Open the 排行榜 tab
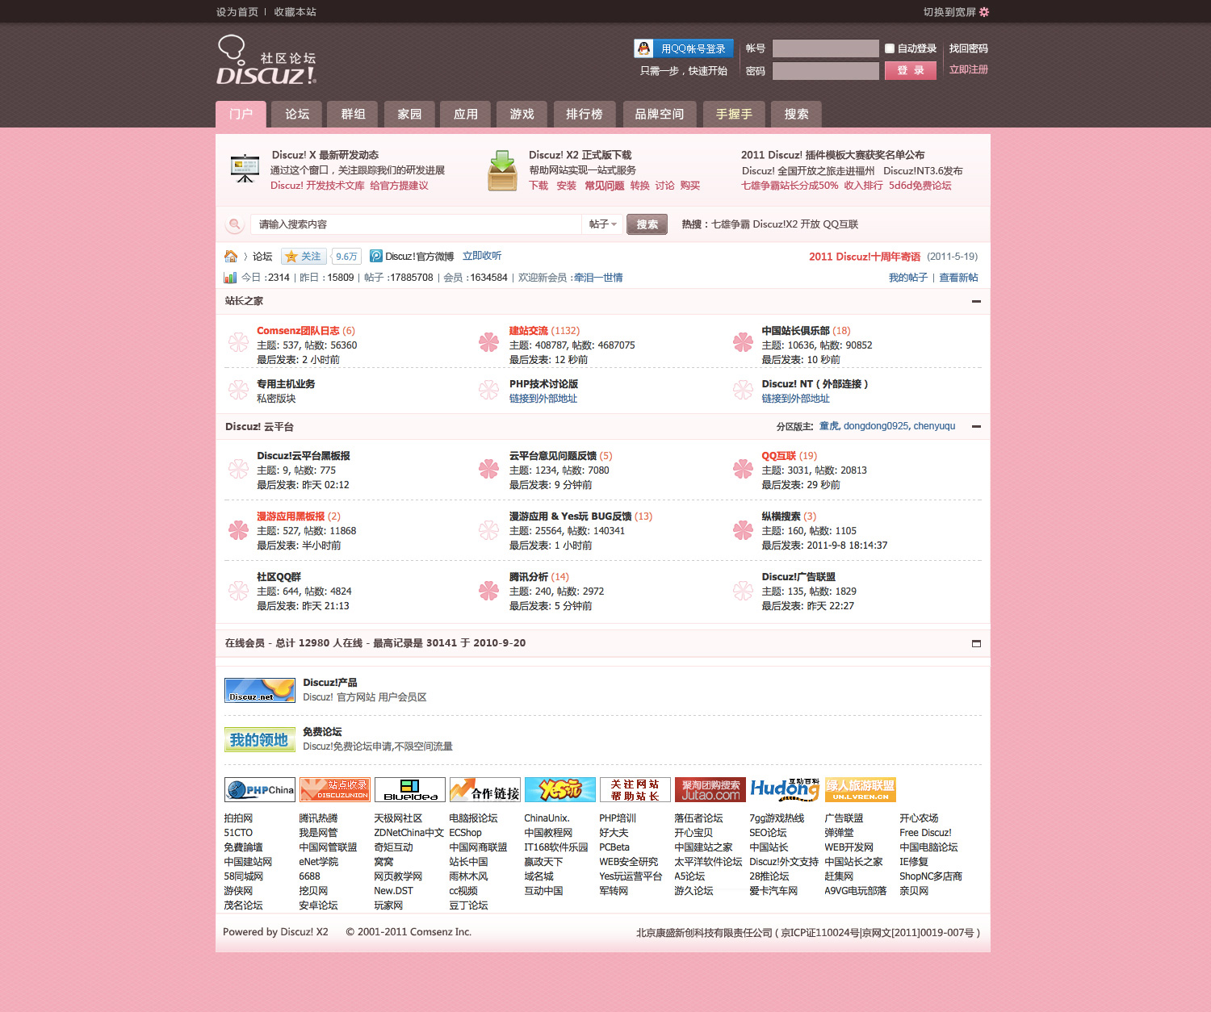 584,114
